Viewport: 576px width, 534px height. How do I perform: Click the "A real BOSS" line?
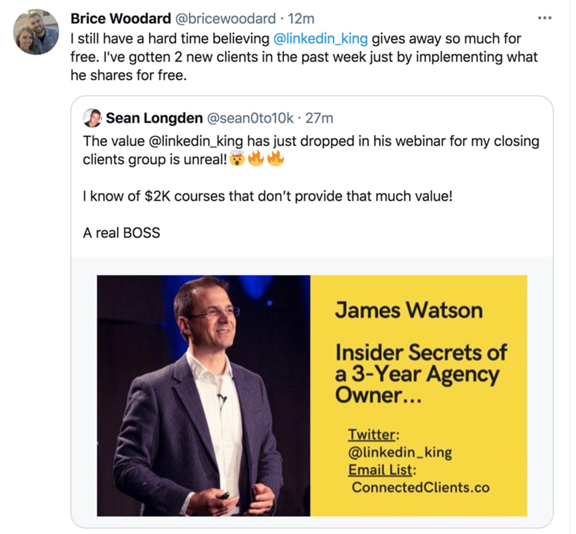[x=121, y=233]
